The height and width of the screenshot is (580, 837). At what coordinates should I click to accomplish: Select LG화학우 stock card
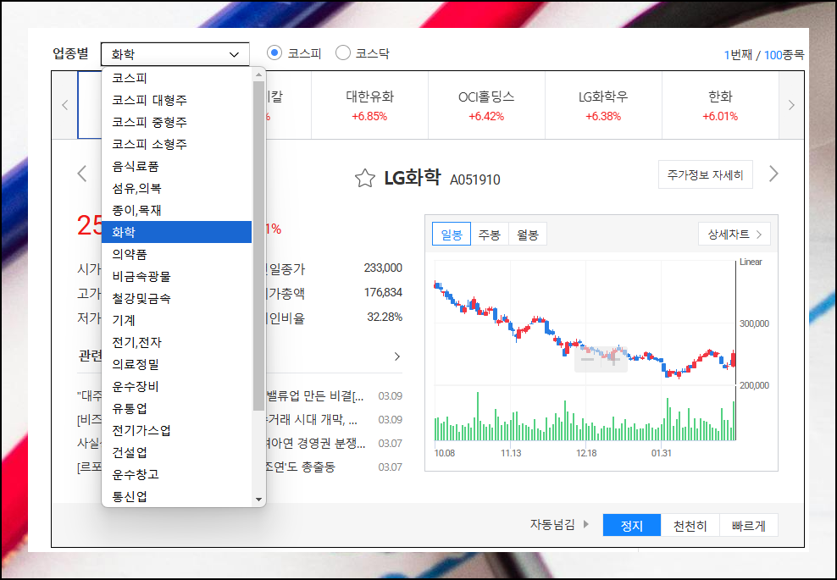click(603, 105)
